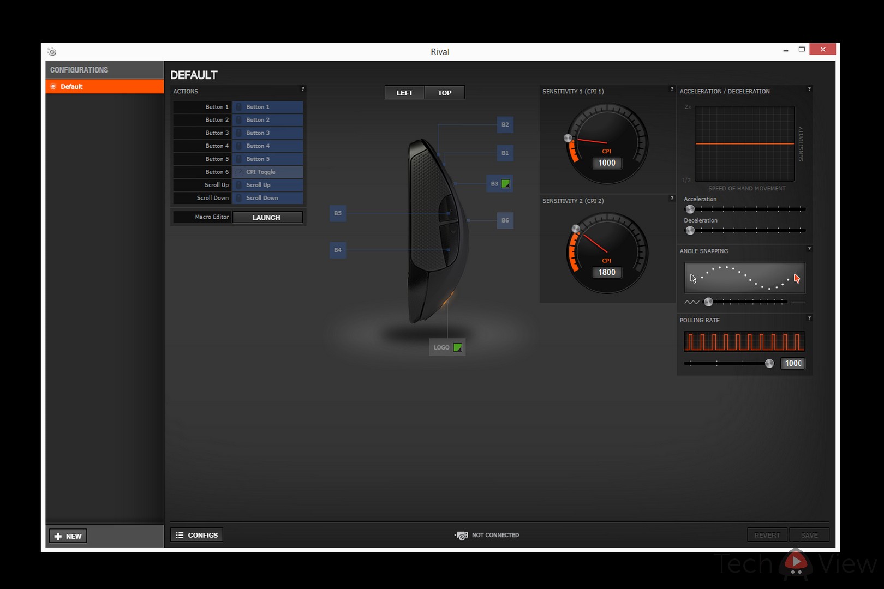
Task: Open the Scroll Up action dropdown
Action: point(268,185)
